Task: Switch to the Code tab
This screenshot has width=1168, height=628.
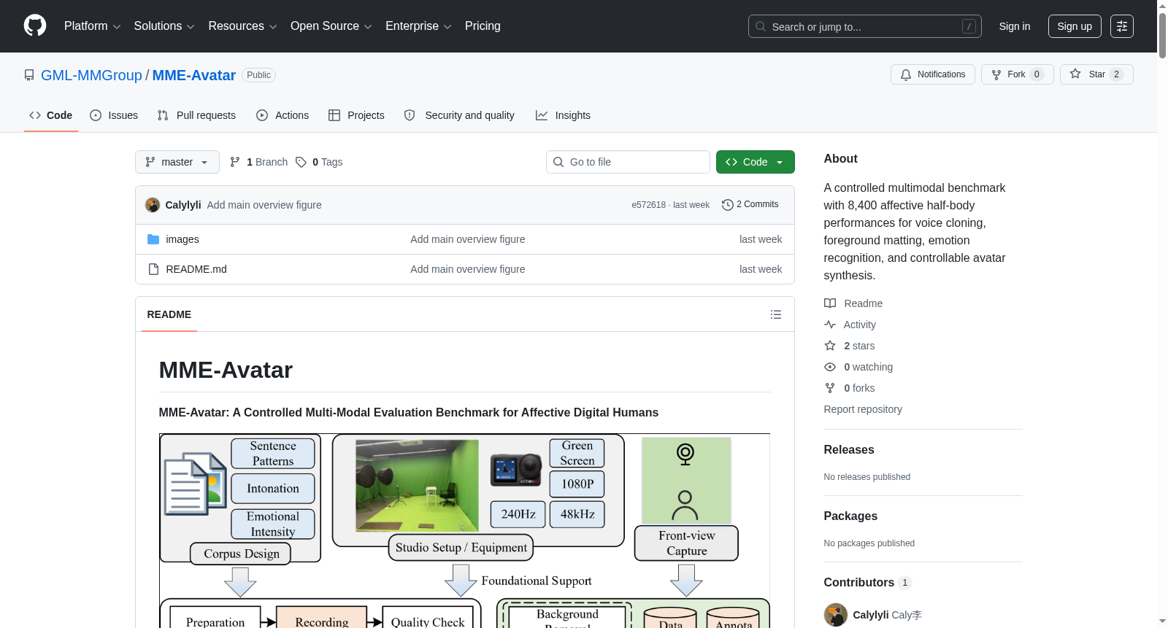Action: tap(51, 115)
